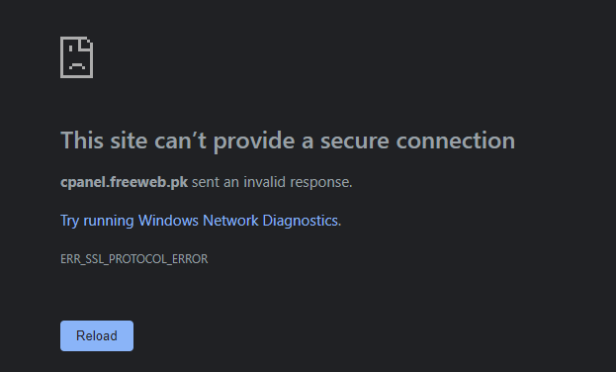Click the word 'Network' in the diagnostics link
Image resolution: width=616 pixels, height=372 pixels.
pos(230,221)
